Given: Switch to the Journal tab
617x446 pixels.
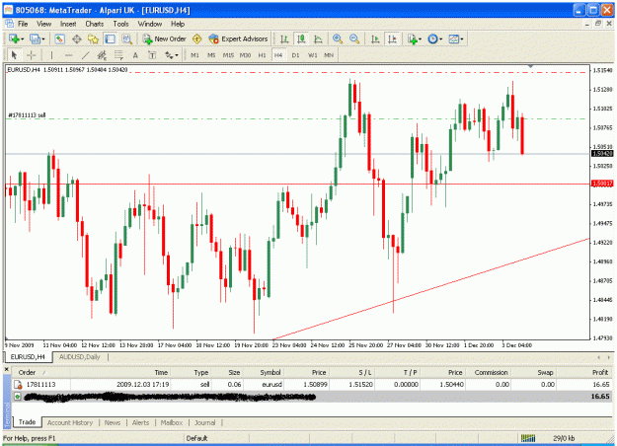Looking at the screenshot, I should (x=204, y=422).
